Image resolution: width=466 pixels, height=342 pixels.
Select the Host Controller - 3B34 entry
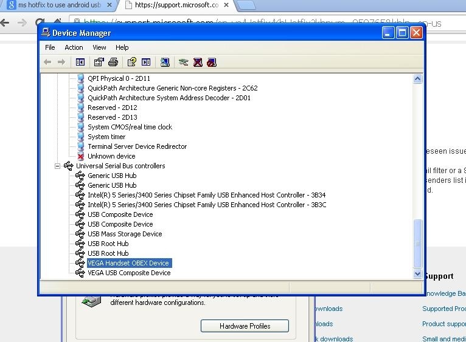click(x=207, y=195)
